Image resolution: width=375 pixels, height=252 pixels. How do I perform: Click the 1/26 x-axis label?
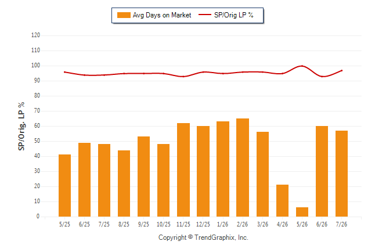pos(223,225)
